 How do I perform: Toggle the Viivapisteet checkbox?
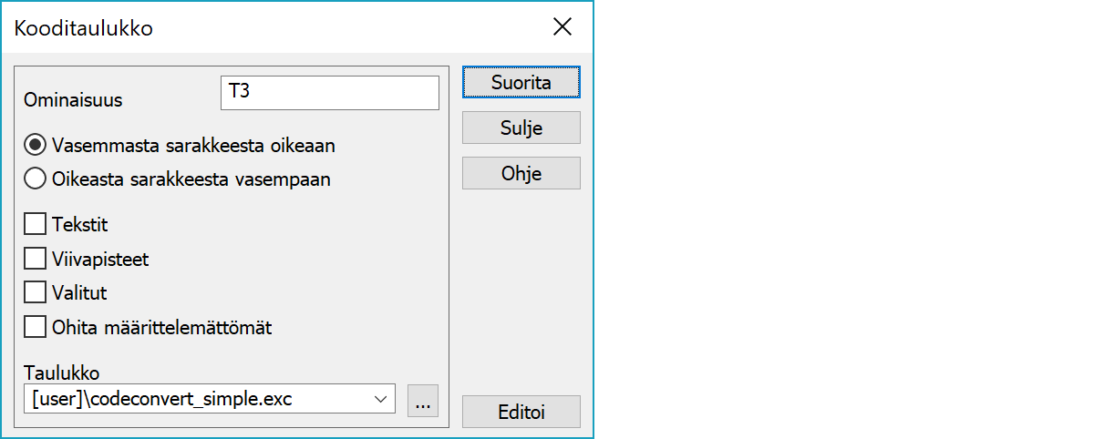[x=35, y=259]
